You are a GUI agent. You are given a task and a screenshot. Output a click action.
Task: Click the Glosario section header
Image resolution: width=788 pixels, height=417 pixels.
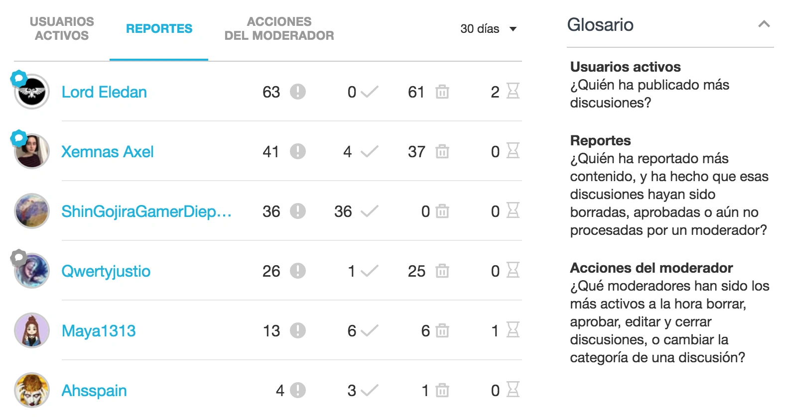[600, 25]
